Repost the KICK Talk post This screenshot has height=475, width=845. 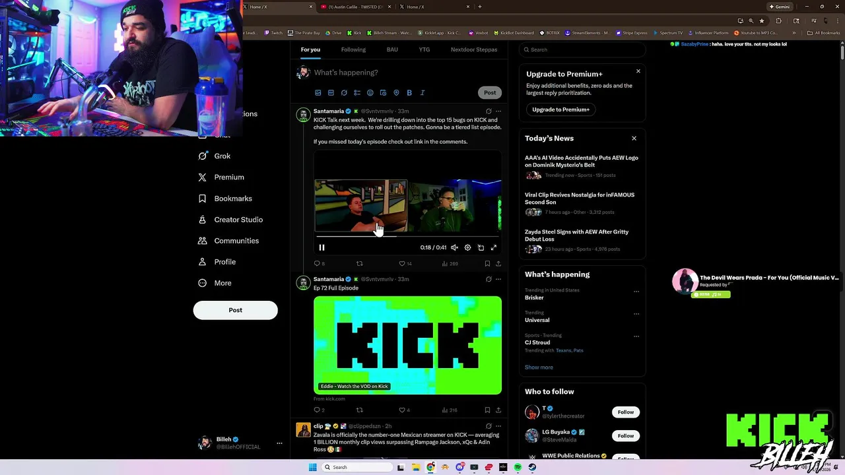click(360, 264)
